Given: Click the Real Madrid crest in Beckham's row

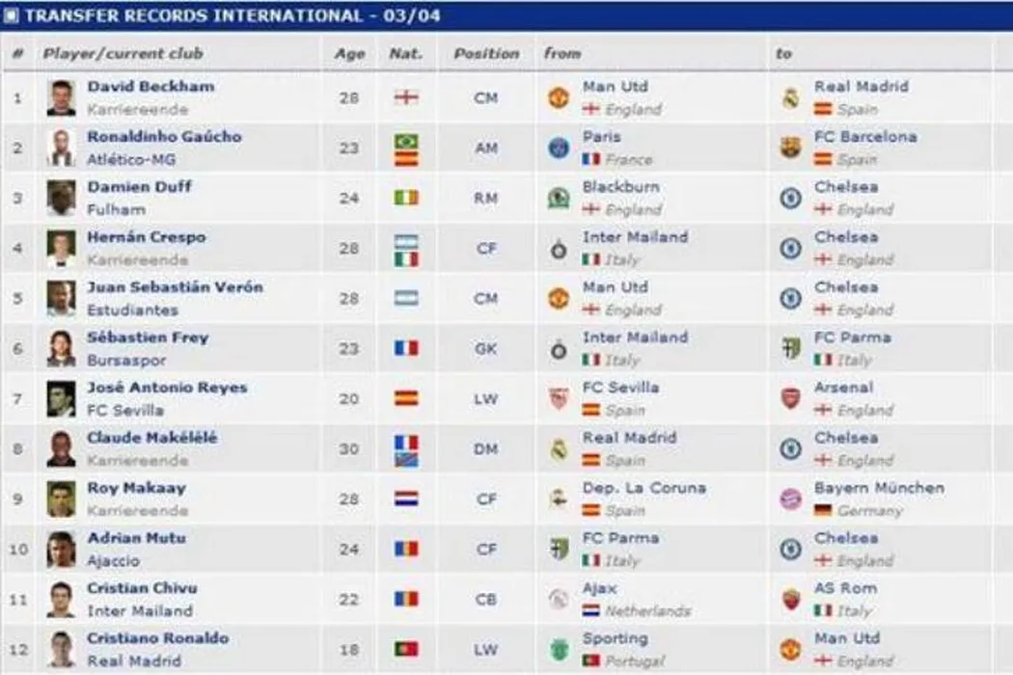Looking at the screenshot, I should click(790, 97).
